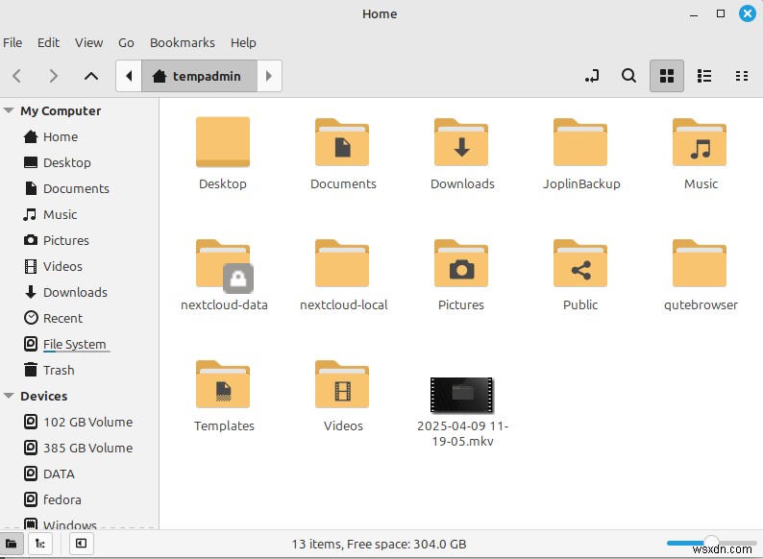This screenshot has width=763, height=559.
Task: Select the 2025-04-09 mkv video thumbnail
Action: 462,395
